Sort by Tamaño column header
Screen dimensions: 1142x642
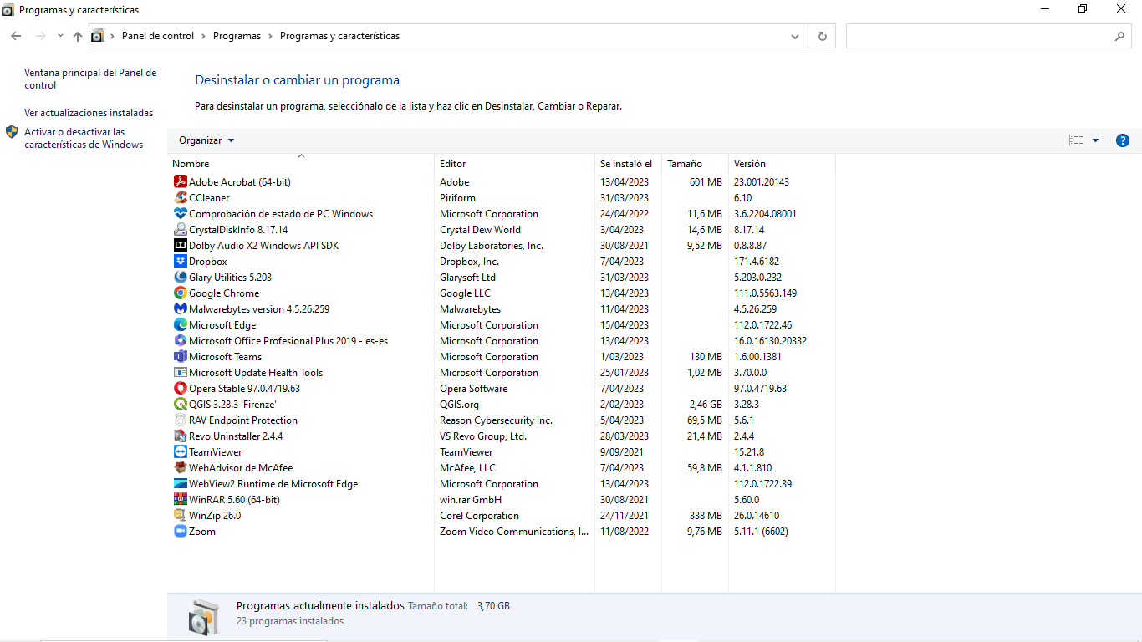pyautogui.click(x=685, y=164)
